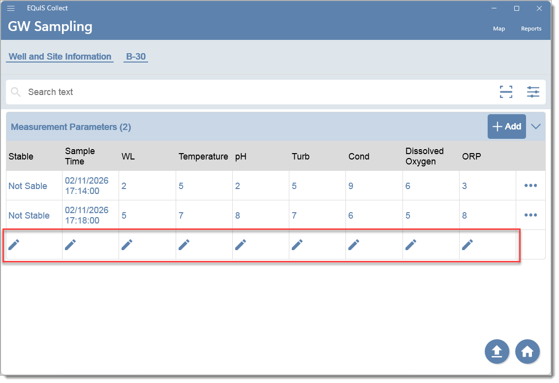The height and width of the screenshot is (383, 559).
Task: Click the pencil icon under Turb column
Action: [297, 245]
